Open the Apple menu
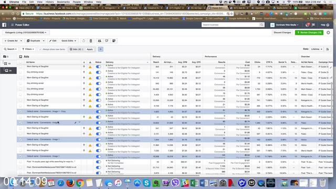 coord(5,2)
